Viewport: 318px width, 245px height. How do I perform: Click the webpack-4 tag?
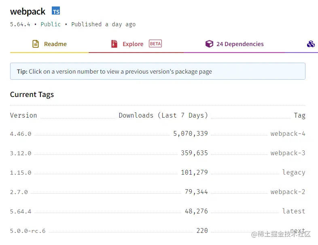coord(288,134)
